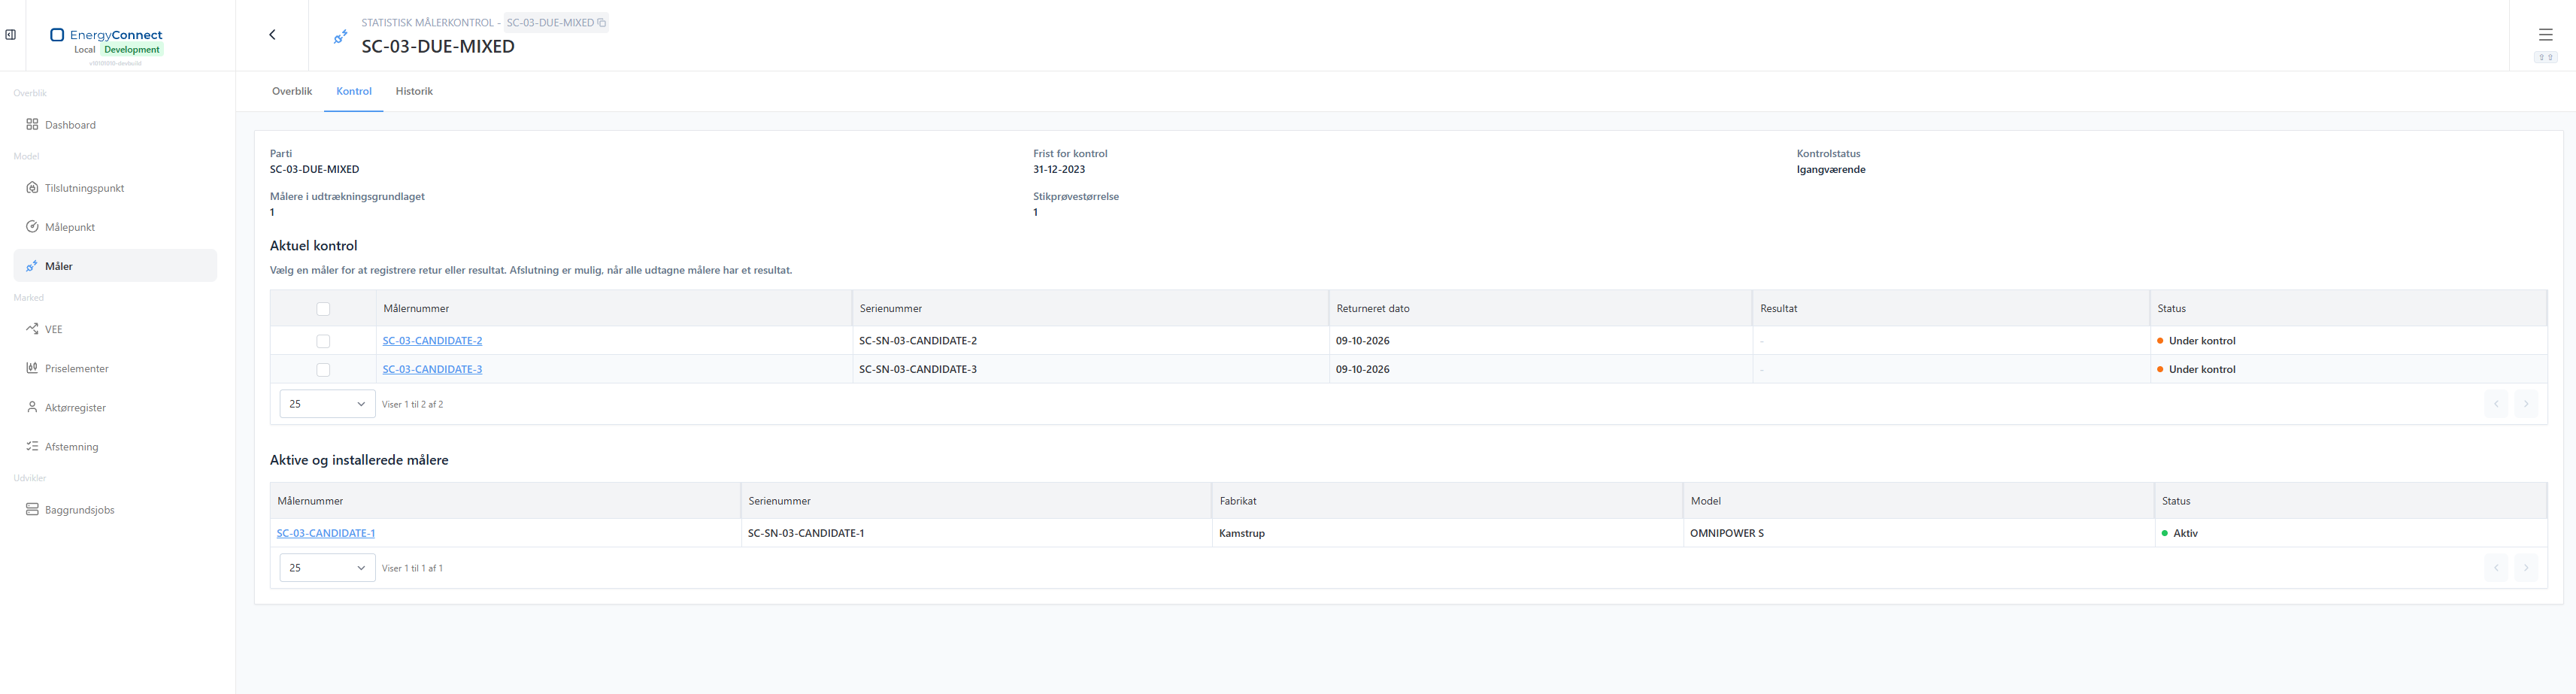The width and height of the screenshot is (2576, 694).
Task: Collapse the sidebar panel icon
Action: coord(10,35)
